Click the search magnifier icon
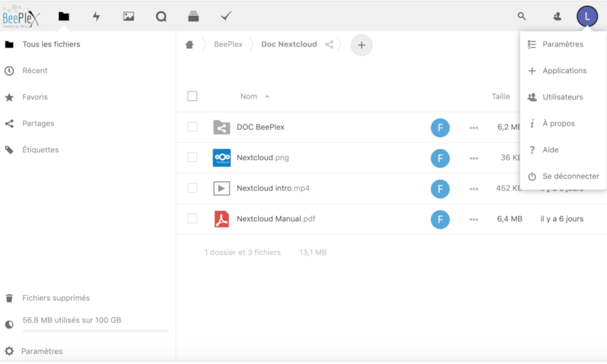607x364 pixels. coord(522,16)
